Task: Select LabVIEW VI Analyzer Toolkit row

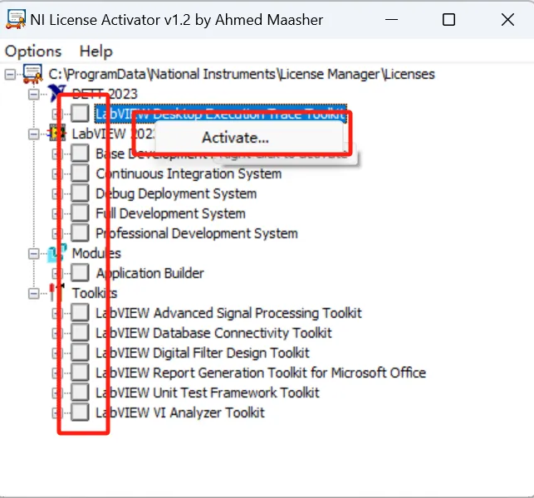Action: coord(180,413)
